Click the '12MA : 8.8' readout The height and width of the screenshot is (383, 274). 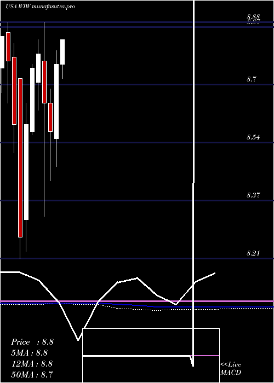pos(32,363)
